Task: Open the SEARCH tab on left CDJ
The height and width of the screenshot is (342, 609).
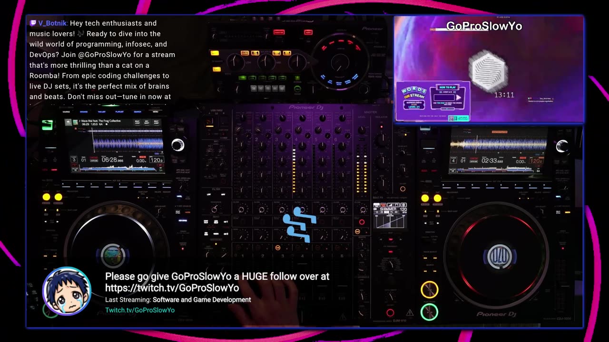Action: pyautogui.click(x=138, y=112)
